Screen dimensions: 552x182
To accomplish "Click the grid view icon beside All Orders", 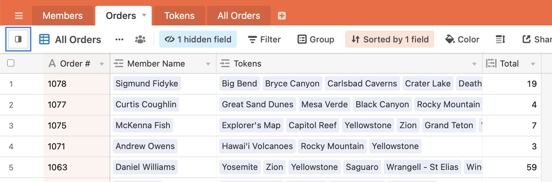I will (x=44, y=39).
